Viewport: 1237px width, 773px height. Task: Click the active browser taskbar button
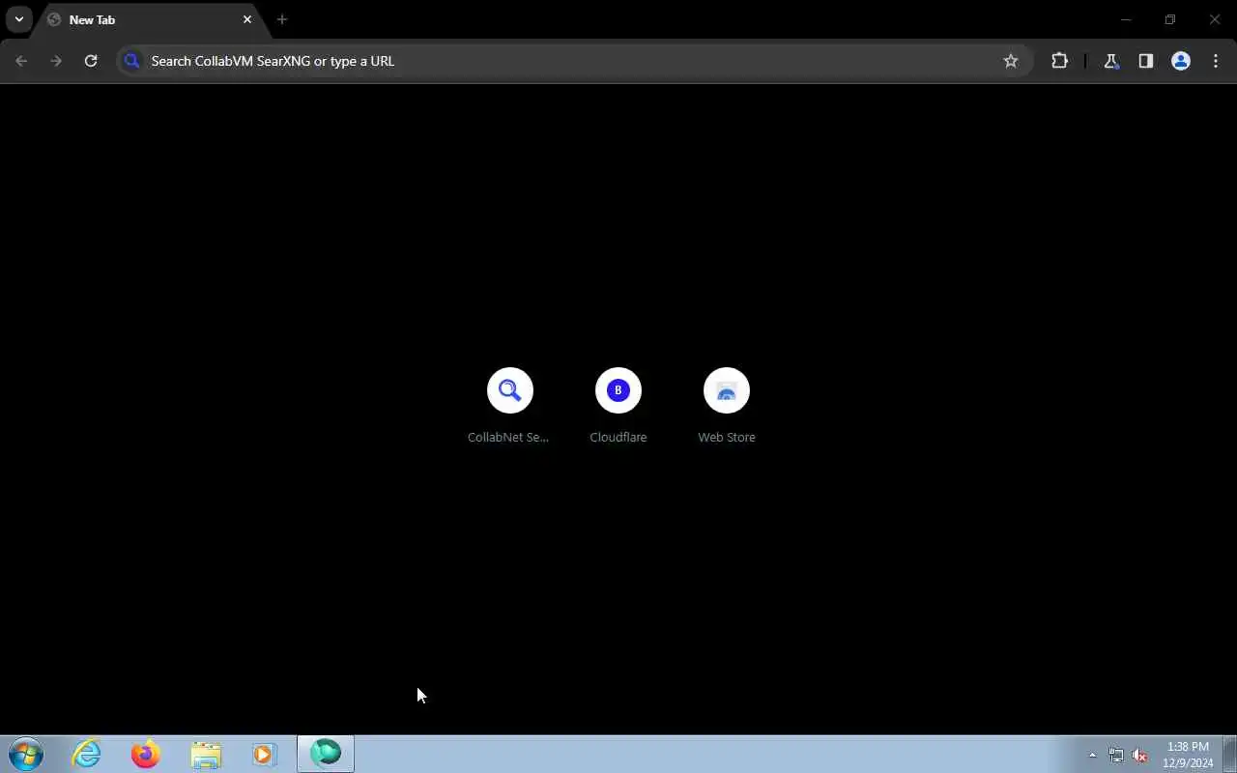point(326,754)
